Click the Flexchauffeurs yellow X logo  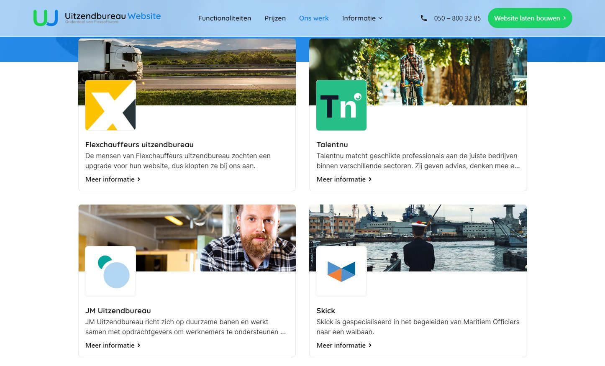click(110, 105)
